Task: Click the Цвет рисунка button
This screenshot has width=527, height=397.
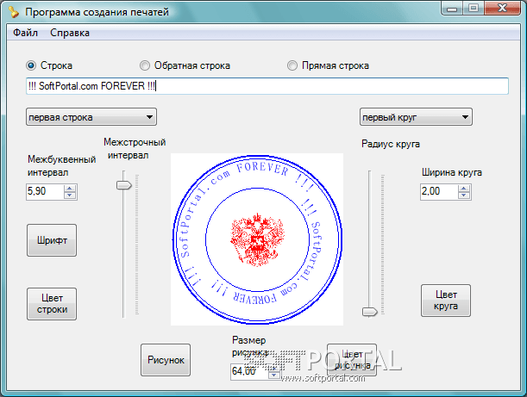Action: [352, 360]
